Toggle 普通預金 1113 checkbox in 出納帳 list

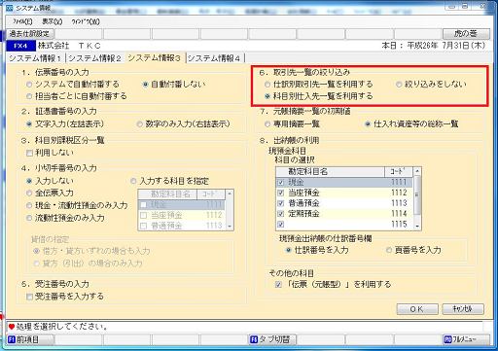click(x=281, y=203)
